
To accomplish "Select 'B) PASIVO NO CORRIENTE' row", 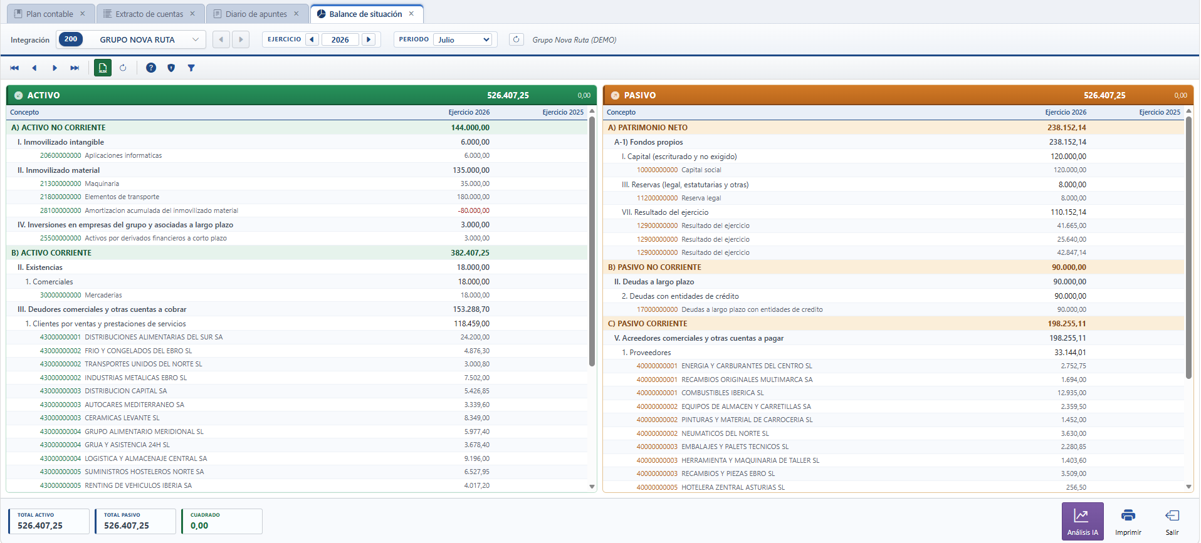I will [894, 267].
